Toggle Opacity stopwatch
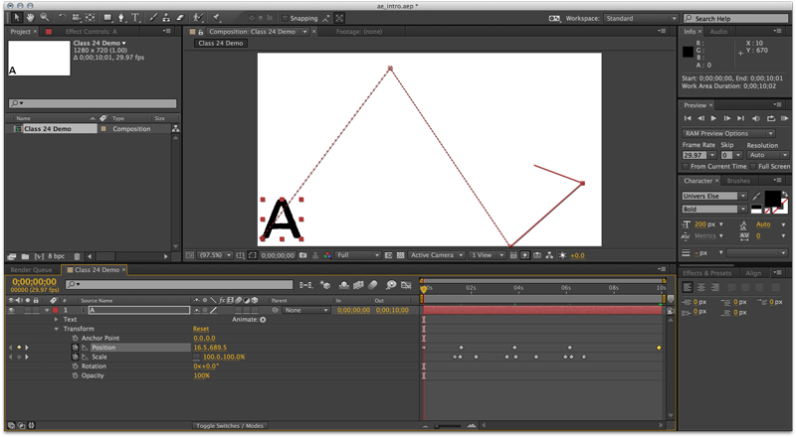The height and width of the screenshot is (437, 796). [x=75, y=375]
